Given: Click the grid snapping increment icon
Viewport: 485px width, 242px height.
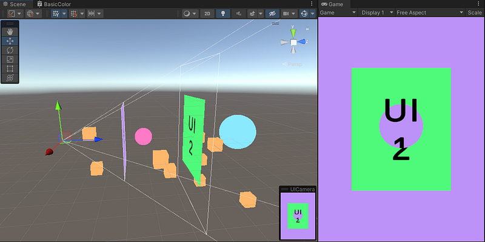Looking at the screenshot, I should [x=73, y=13].
